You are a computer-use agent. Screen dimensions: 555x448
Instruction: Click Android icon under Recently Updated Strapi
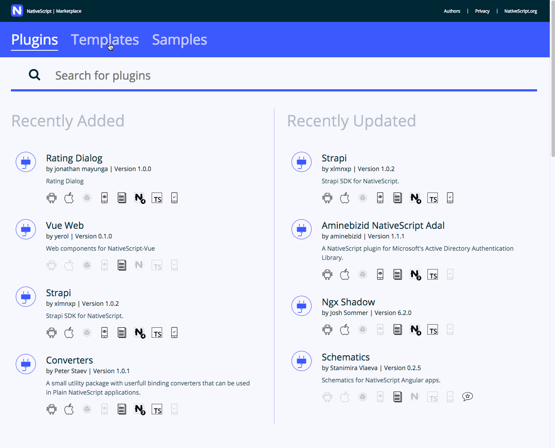(327, 198)
